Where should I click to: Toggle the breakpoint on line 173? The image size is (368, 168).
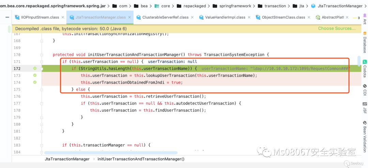pyautogui.click(x=35, y=75)
